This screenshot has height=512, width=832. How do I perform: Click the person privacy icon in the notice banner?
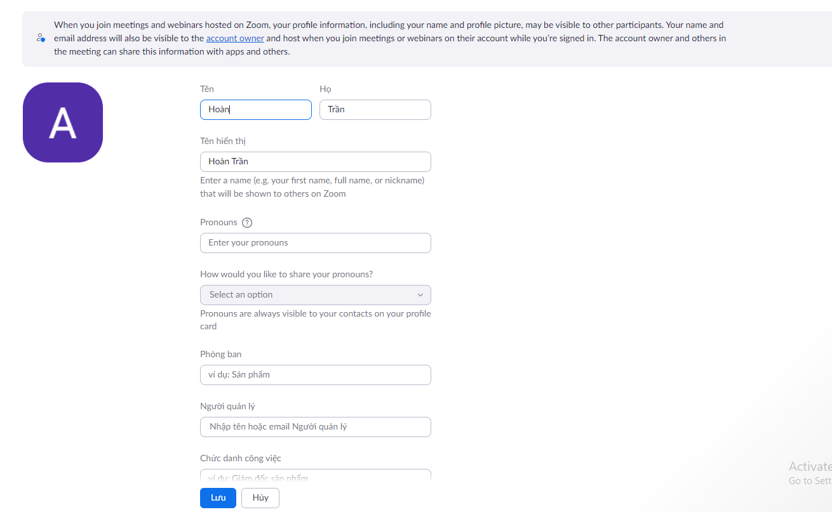41,38
